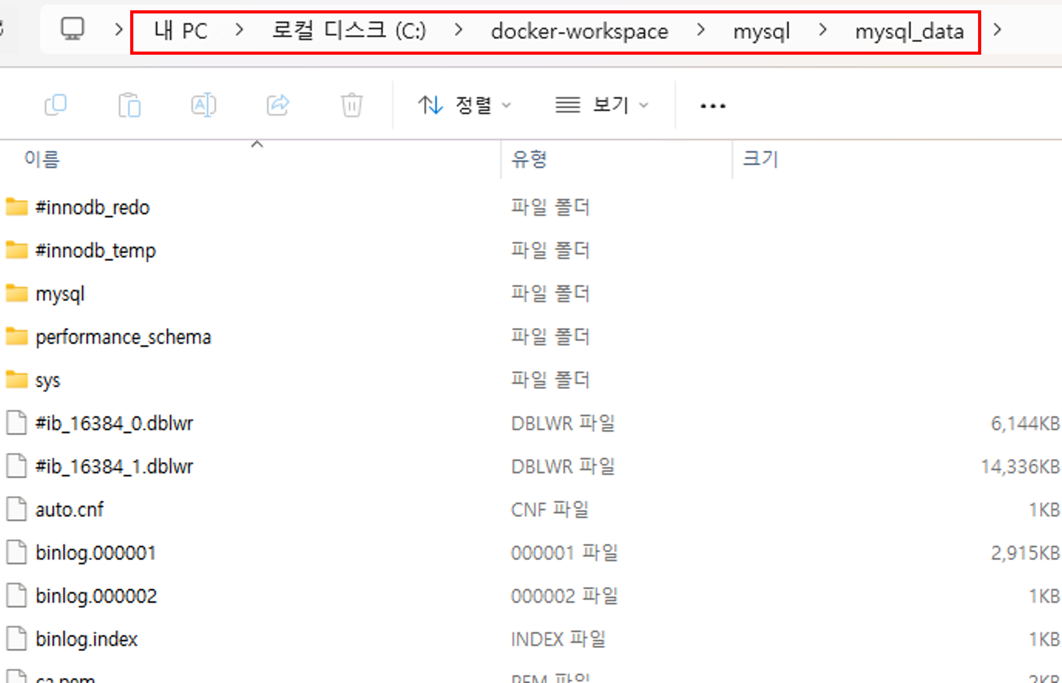Image resolution: width=1062 pixels, height=683 pixels.
Task: Open the See more (...) menu
Action: [712, 104]
